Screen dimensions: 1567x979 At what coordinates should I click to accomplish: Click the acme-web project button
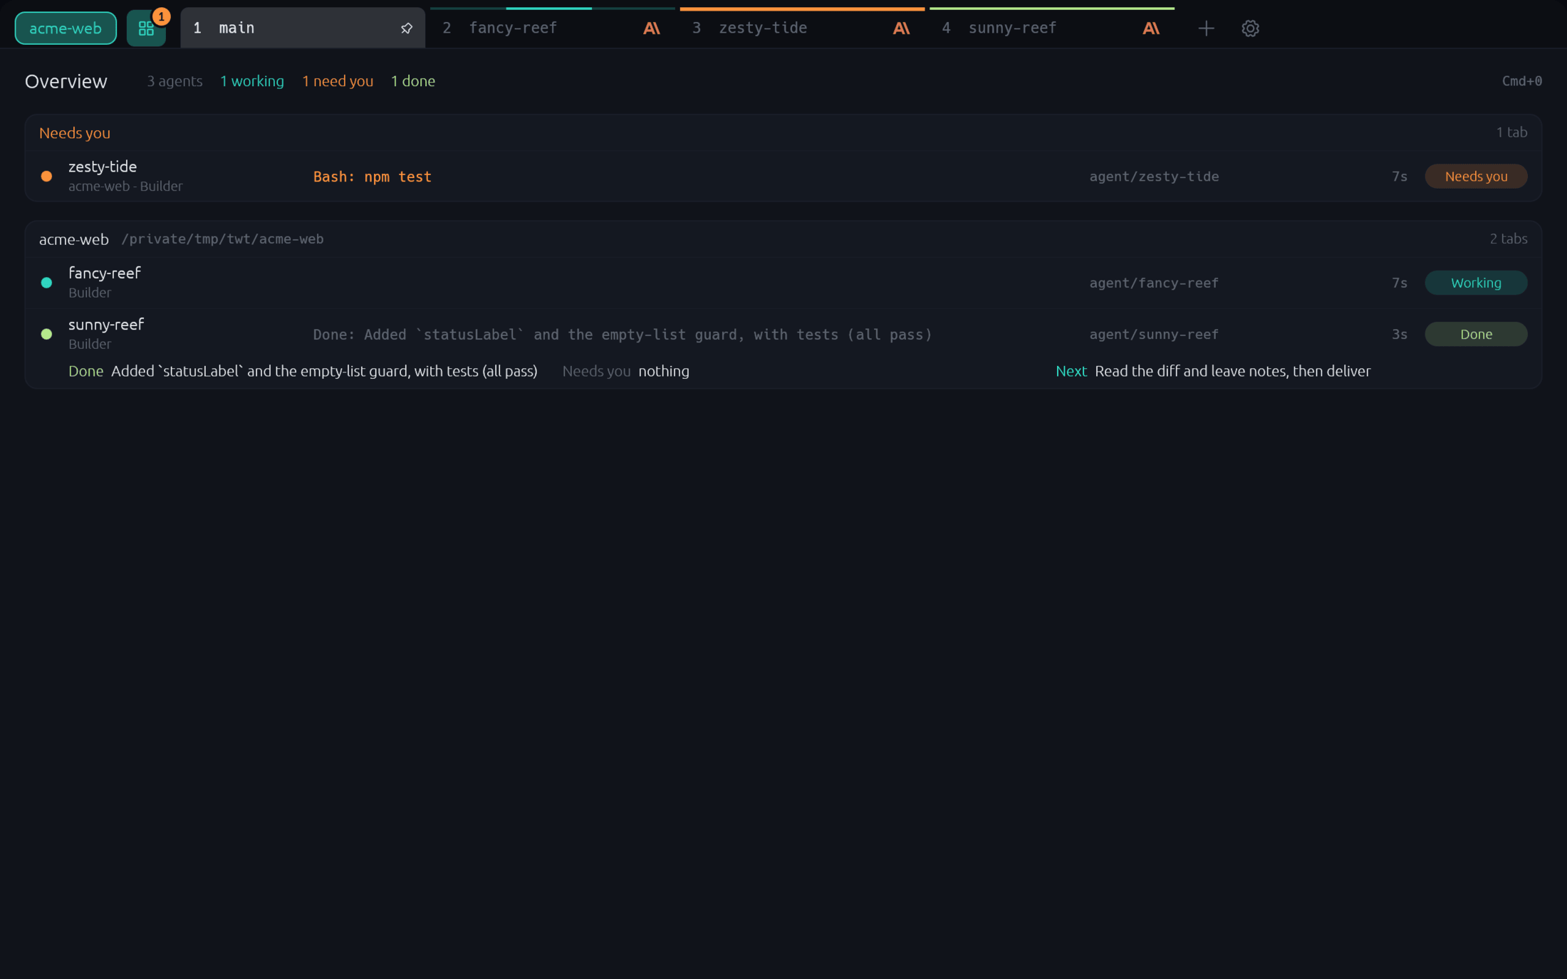(66, 28)
